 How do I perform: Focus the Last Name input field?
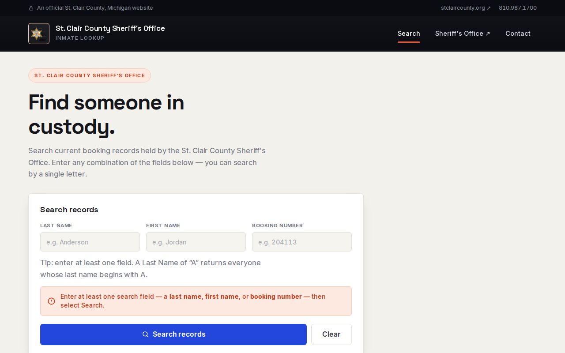click(x=90, y=242)
